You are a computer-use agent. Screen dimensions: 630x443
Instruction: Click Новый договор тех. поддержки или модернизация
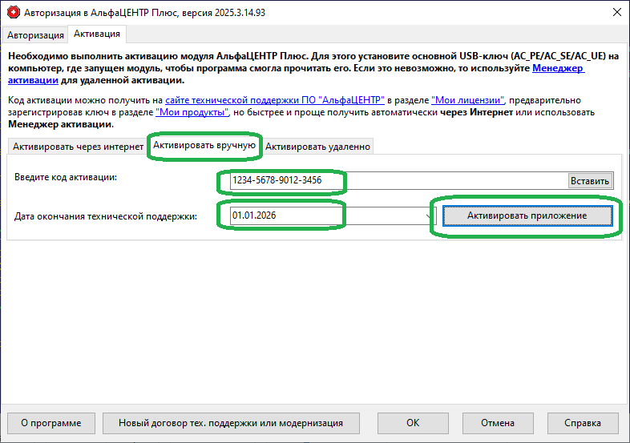tap(231, 423)
